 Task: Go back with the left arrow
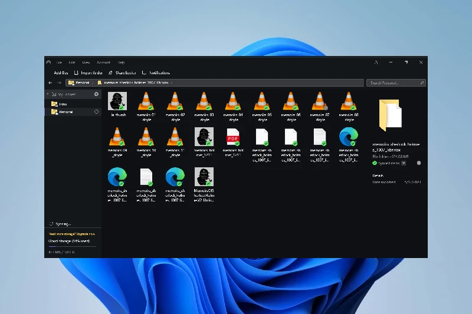50,83
